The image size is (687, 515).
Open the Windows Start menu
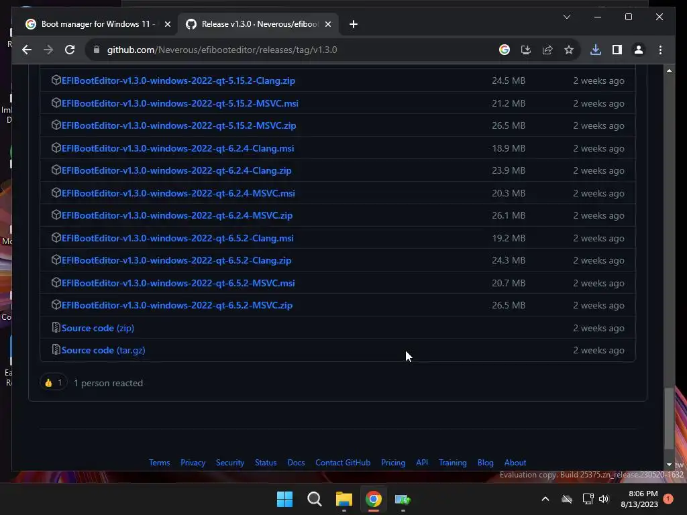[x=284, y=499]
